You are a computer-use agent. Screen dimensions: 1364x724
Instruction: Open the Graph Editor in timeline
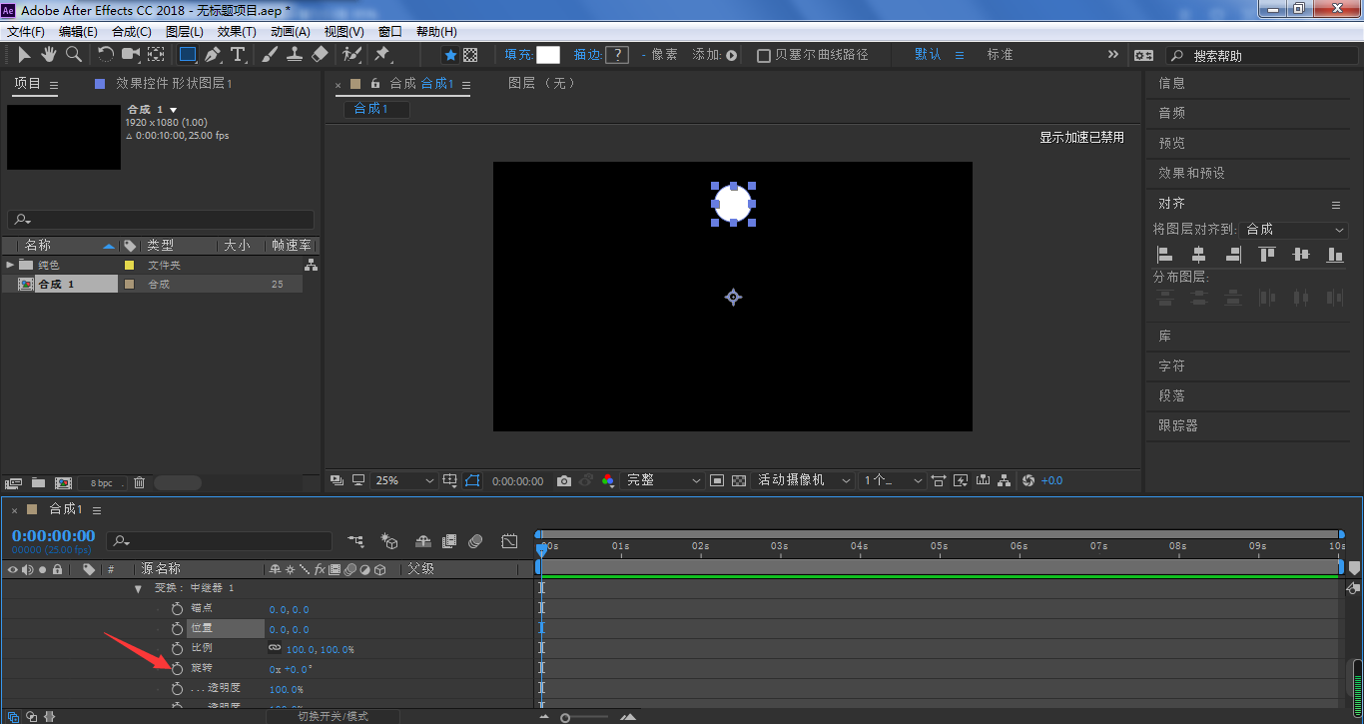click(x=509, y=541)
